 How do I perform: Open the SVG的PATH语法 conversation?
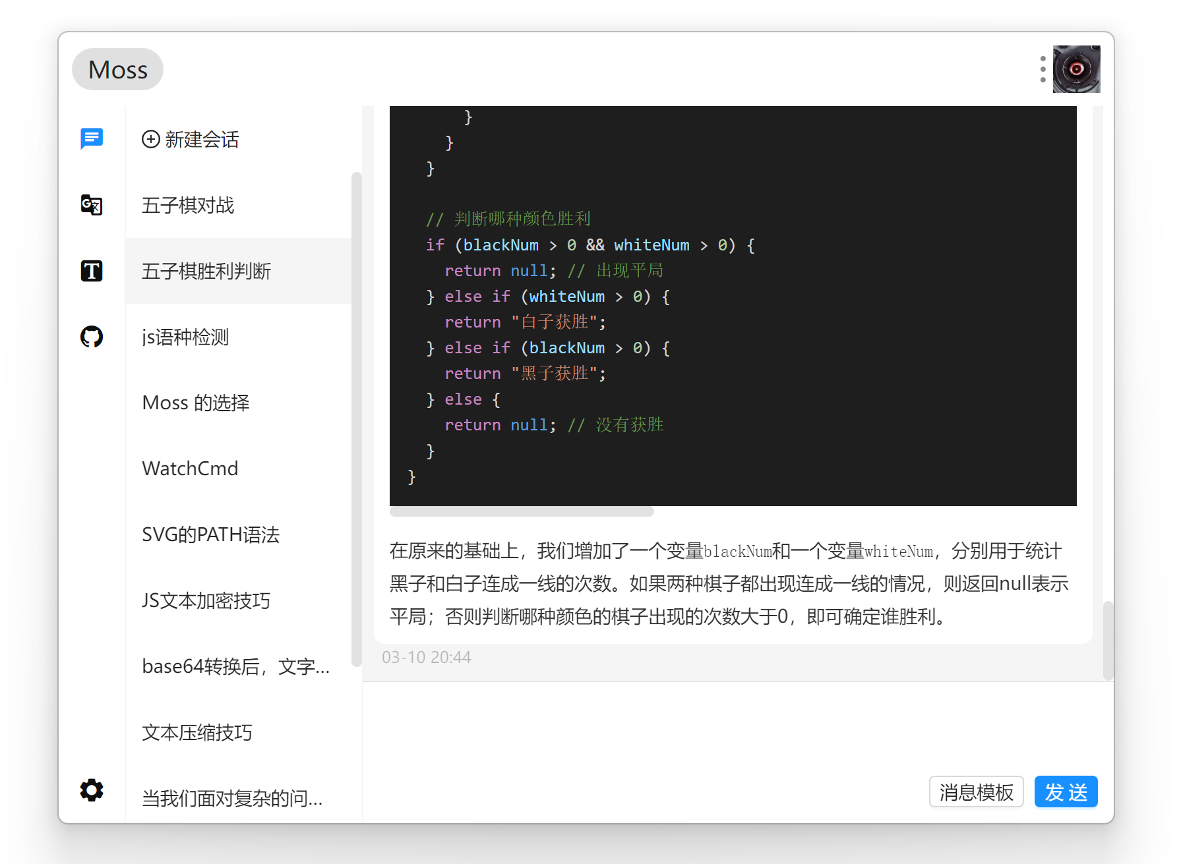pyautogui.click(x=238, y=534)
